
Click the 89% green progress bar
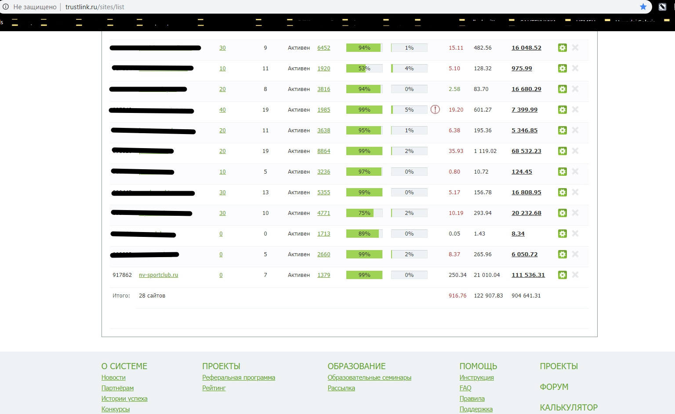coord(364,233)
